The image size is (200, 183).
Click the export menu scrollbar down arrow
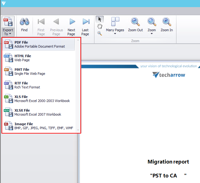pyautogui.click(x=78, y=130)
